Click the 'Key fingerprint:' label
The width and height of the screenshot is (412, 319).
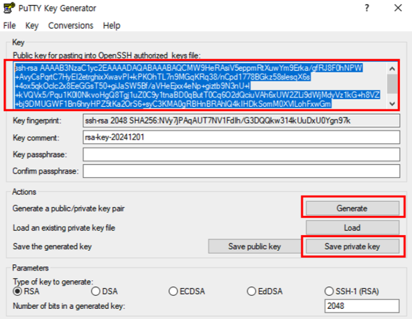point(37,121)
